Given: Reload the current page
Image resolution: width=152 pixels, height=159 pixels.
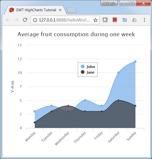Looking at the screenshot, I should pyautogui.click(x=25, y=20).
